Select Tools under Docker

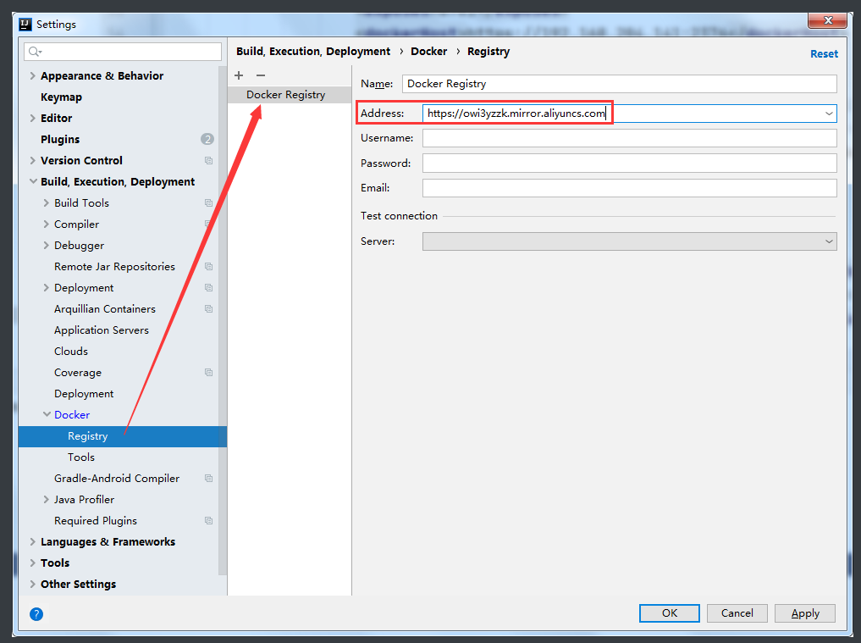point(80,457)
